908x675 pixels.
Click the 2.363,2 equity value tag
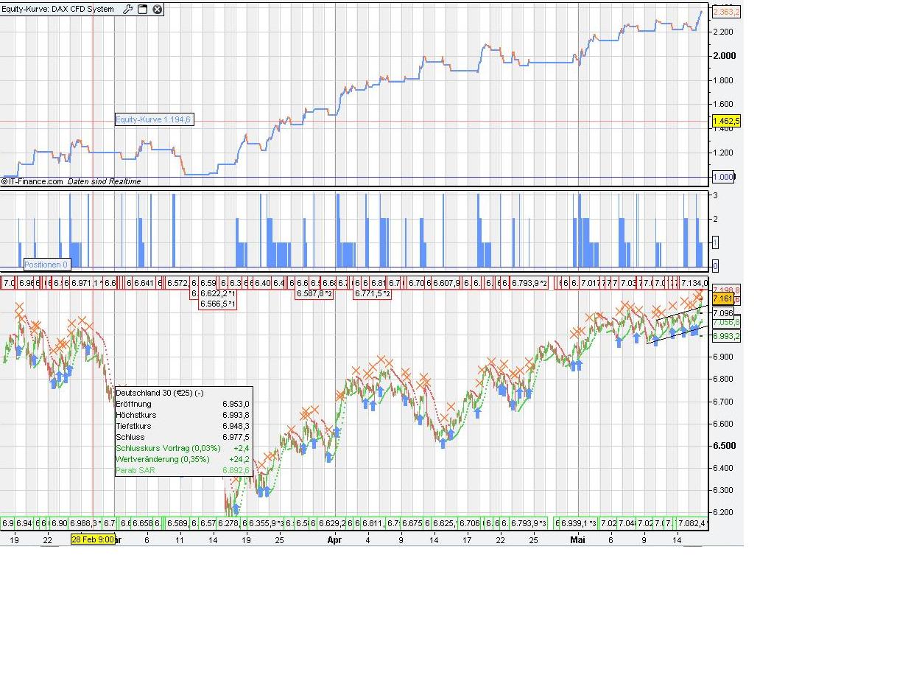pos(726,12)
